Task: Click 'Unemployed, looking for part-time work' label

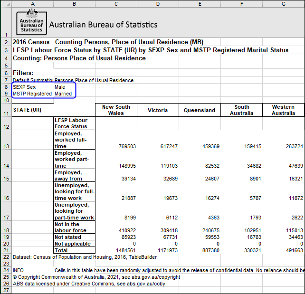Action: click(74, 211)
